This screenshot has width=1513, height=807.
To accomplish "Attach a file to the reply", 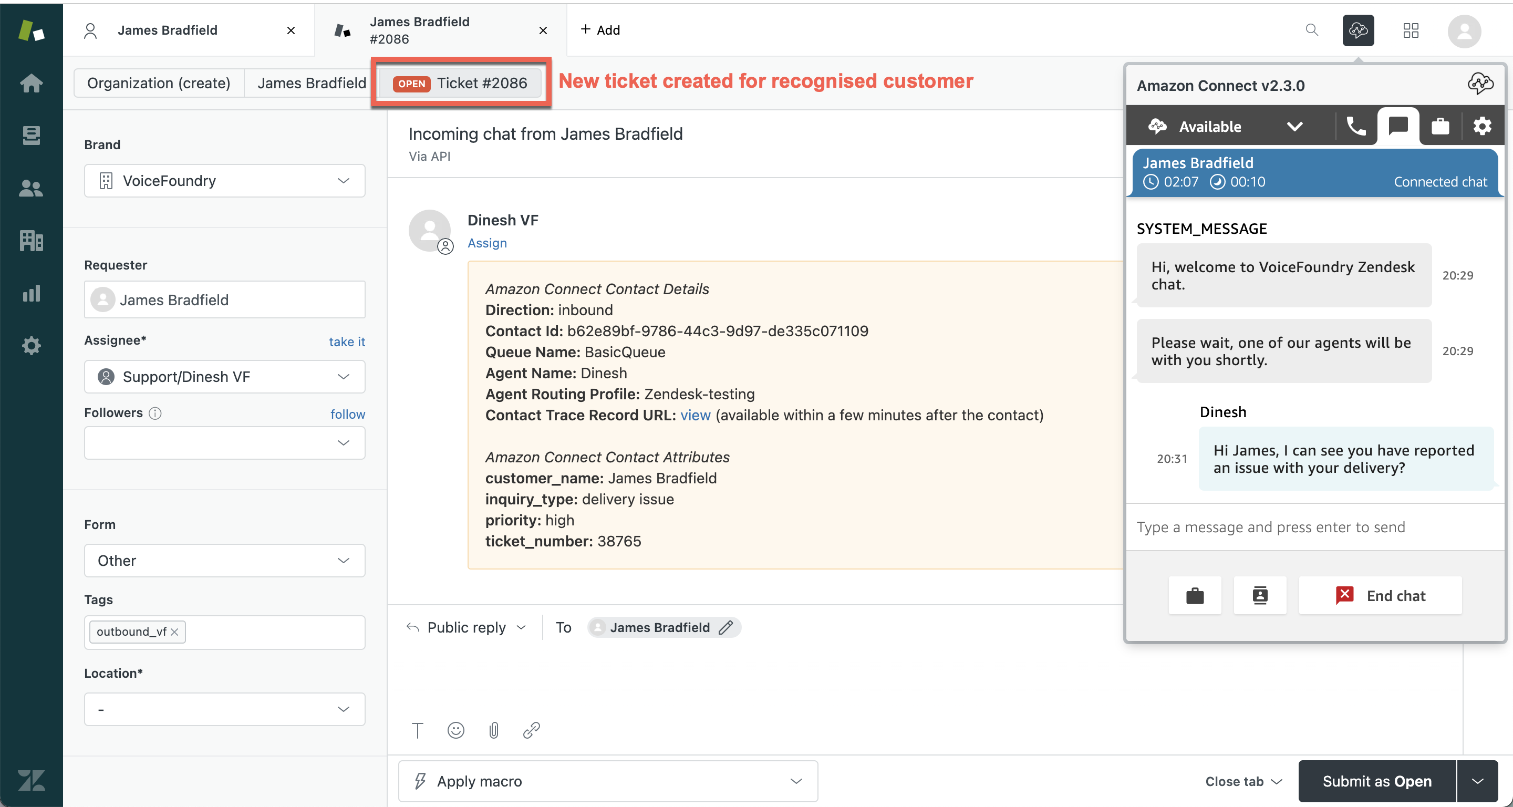I will pyautogui.click(x=493, y=730).
